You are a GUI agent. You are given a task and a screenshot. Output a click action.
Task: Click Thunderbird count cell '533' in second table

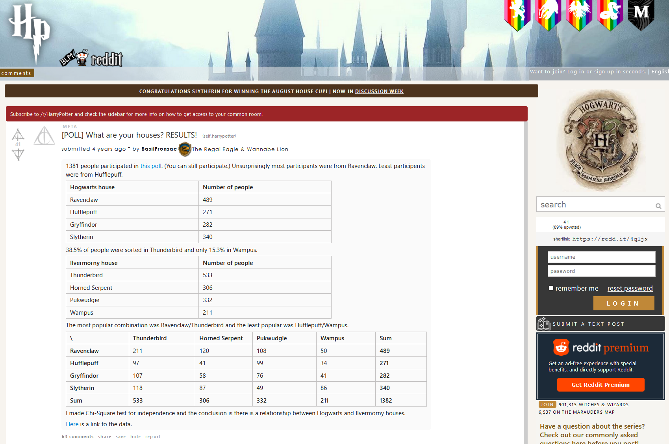(265, 275)
